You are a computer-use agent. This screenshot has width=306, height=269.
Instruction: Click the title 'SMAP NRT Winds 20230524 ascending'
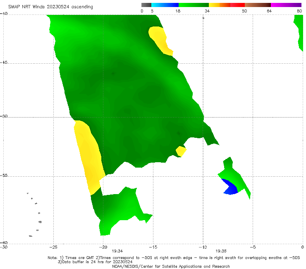click(50, 7)
